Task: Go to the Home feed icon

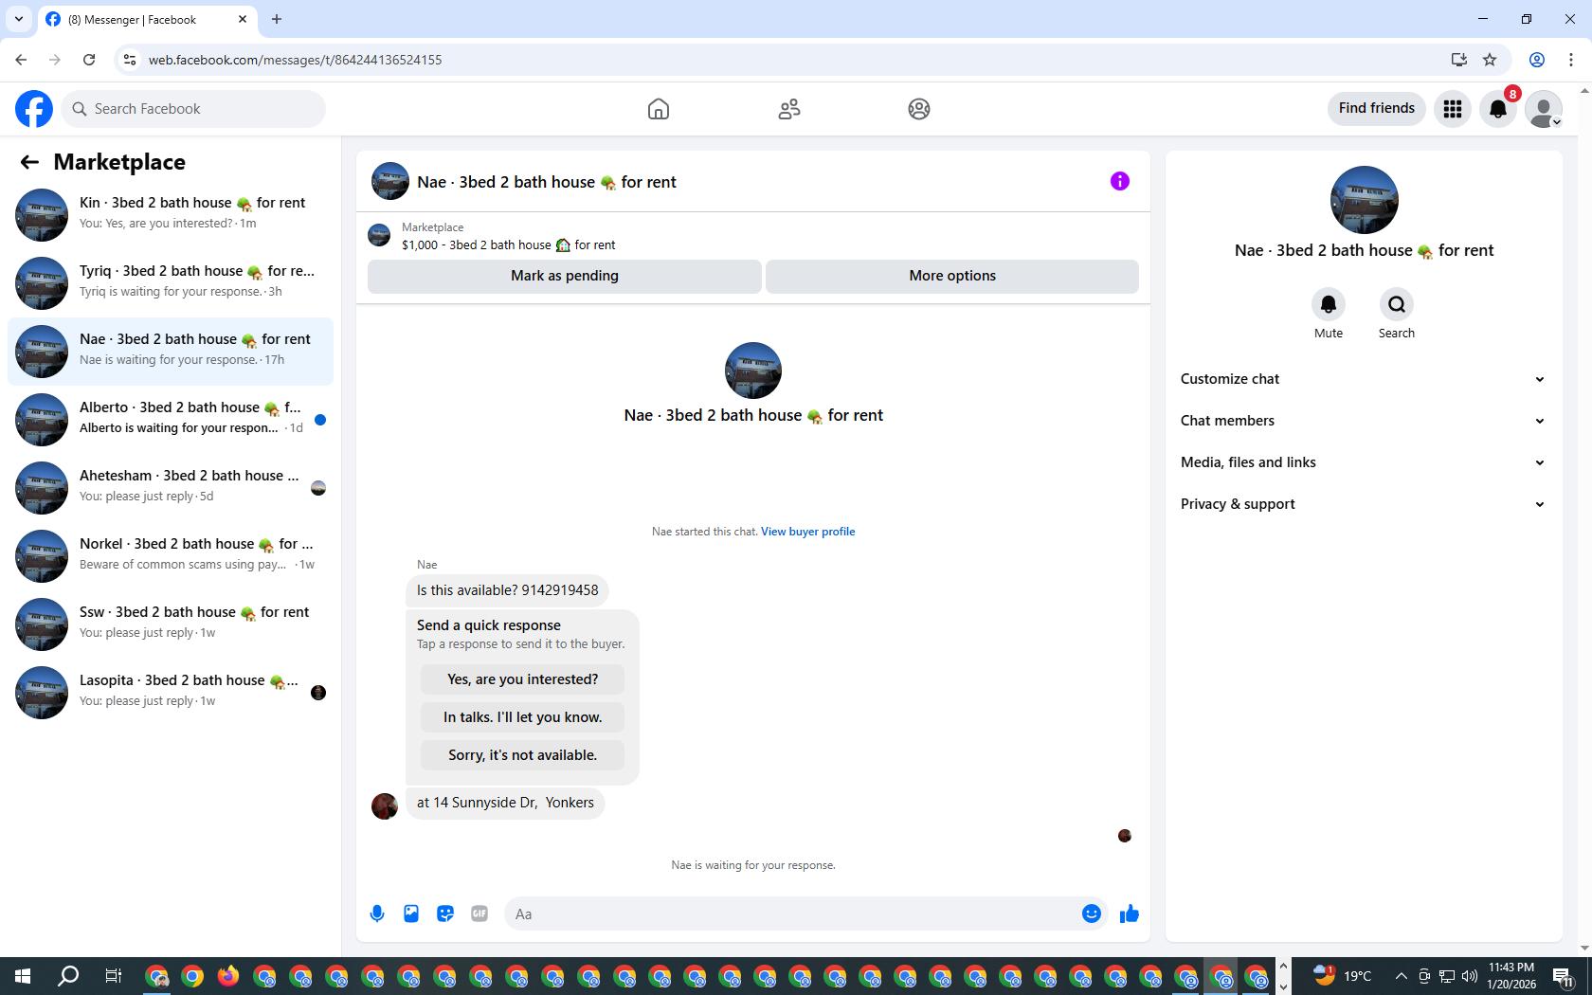Action: [x=659, y=109]
